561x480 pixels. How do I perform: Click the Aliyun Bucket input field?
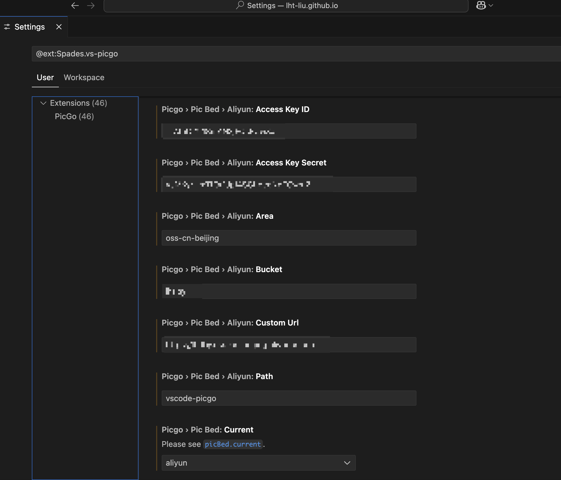coord(289,291)
